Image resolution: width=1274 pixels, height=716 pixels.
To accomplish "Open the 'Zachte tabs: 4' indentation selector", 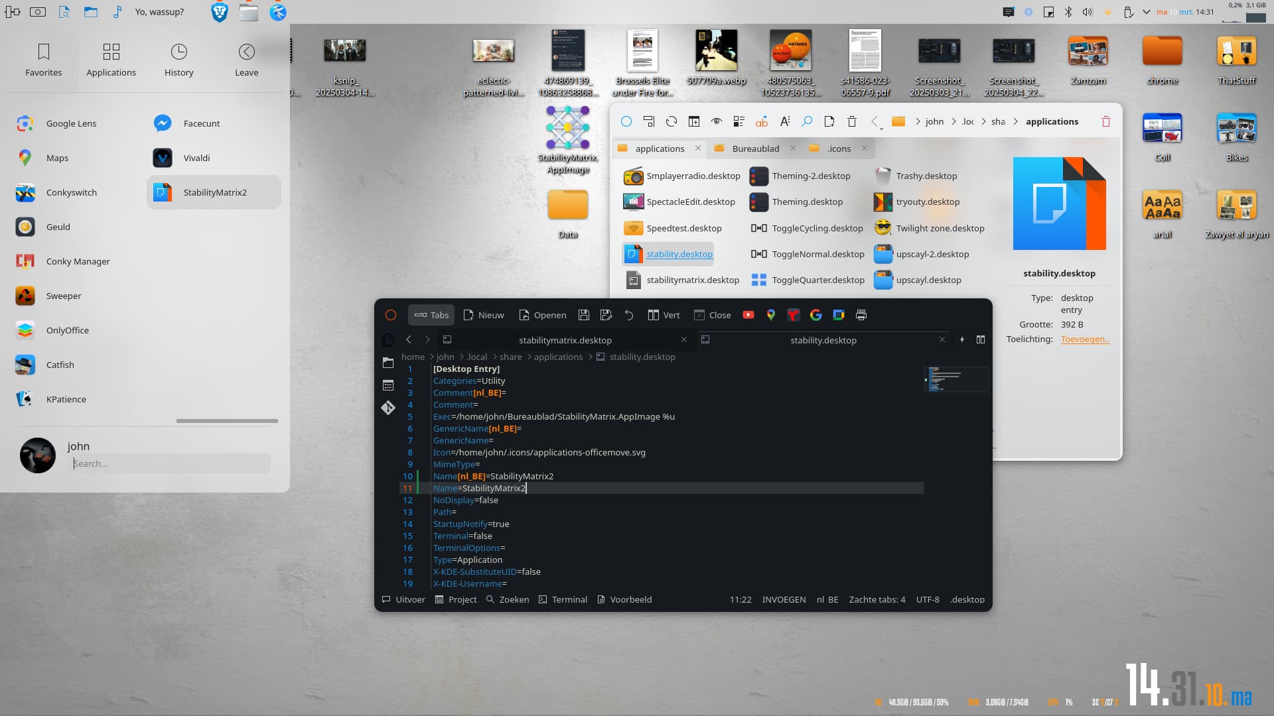I will pyautogui.click(x=877, y=599).
